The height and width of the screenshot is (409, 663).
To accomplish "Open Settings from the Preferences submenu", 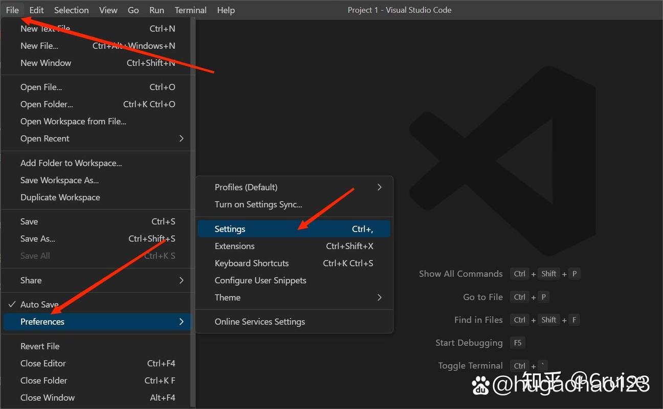I will click(230, 229).
